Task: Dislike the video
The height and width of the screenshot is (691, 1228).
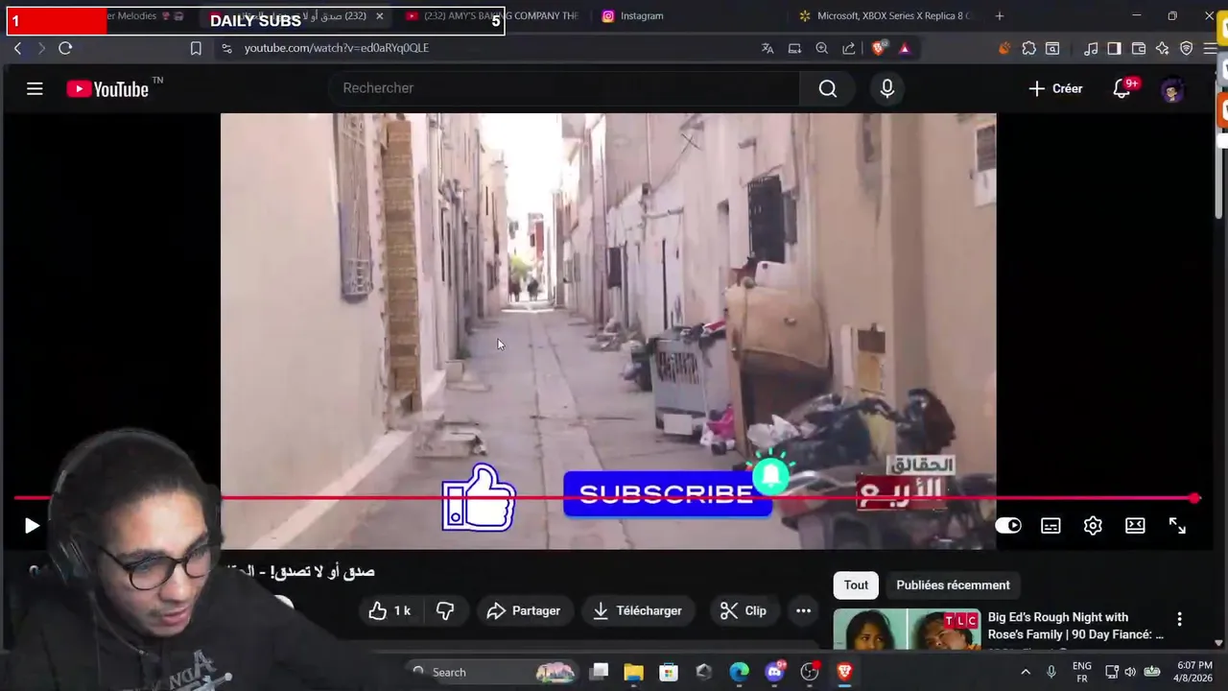Action: click(x=445, y=610)
